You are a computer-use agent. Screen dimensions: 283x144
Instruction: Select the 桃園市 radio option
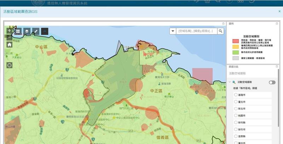coord(236,115)
